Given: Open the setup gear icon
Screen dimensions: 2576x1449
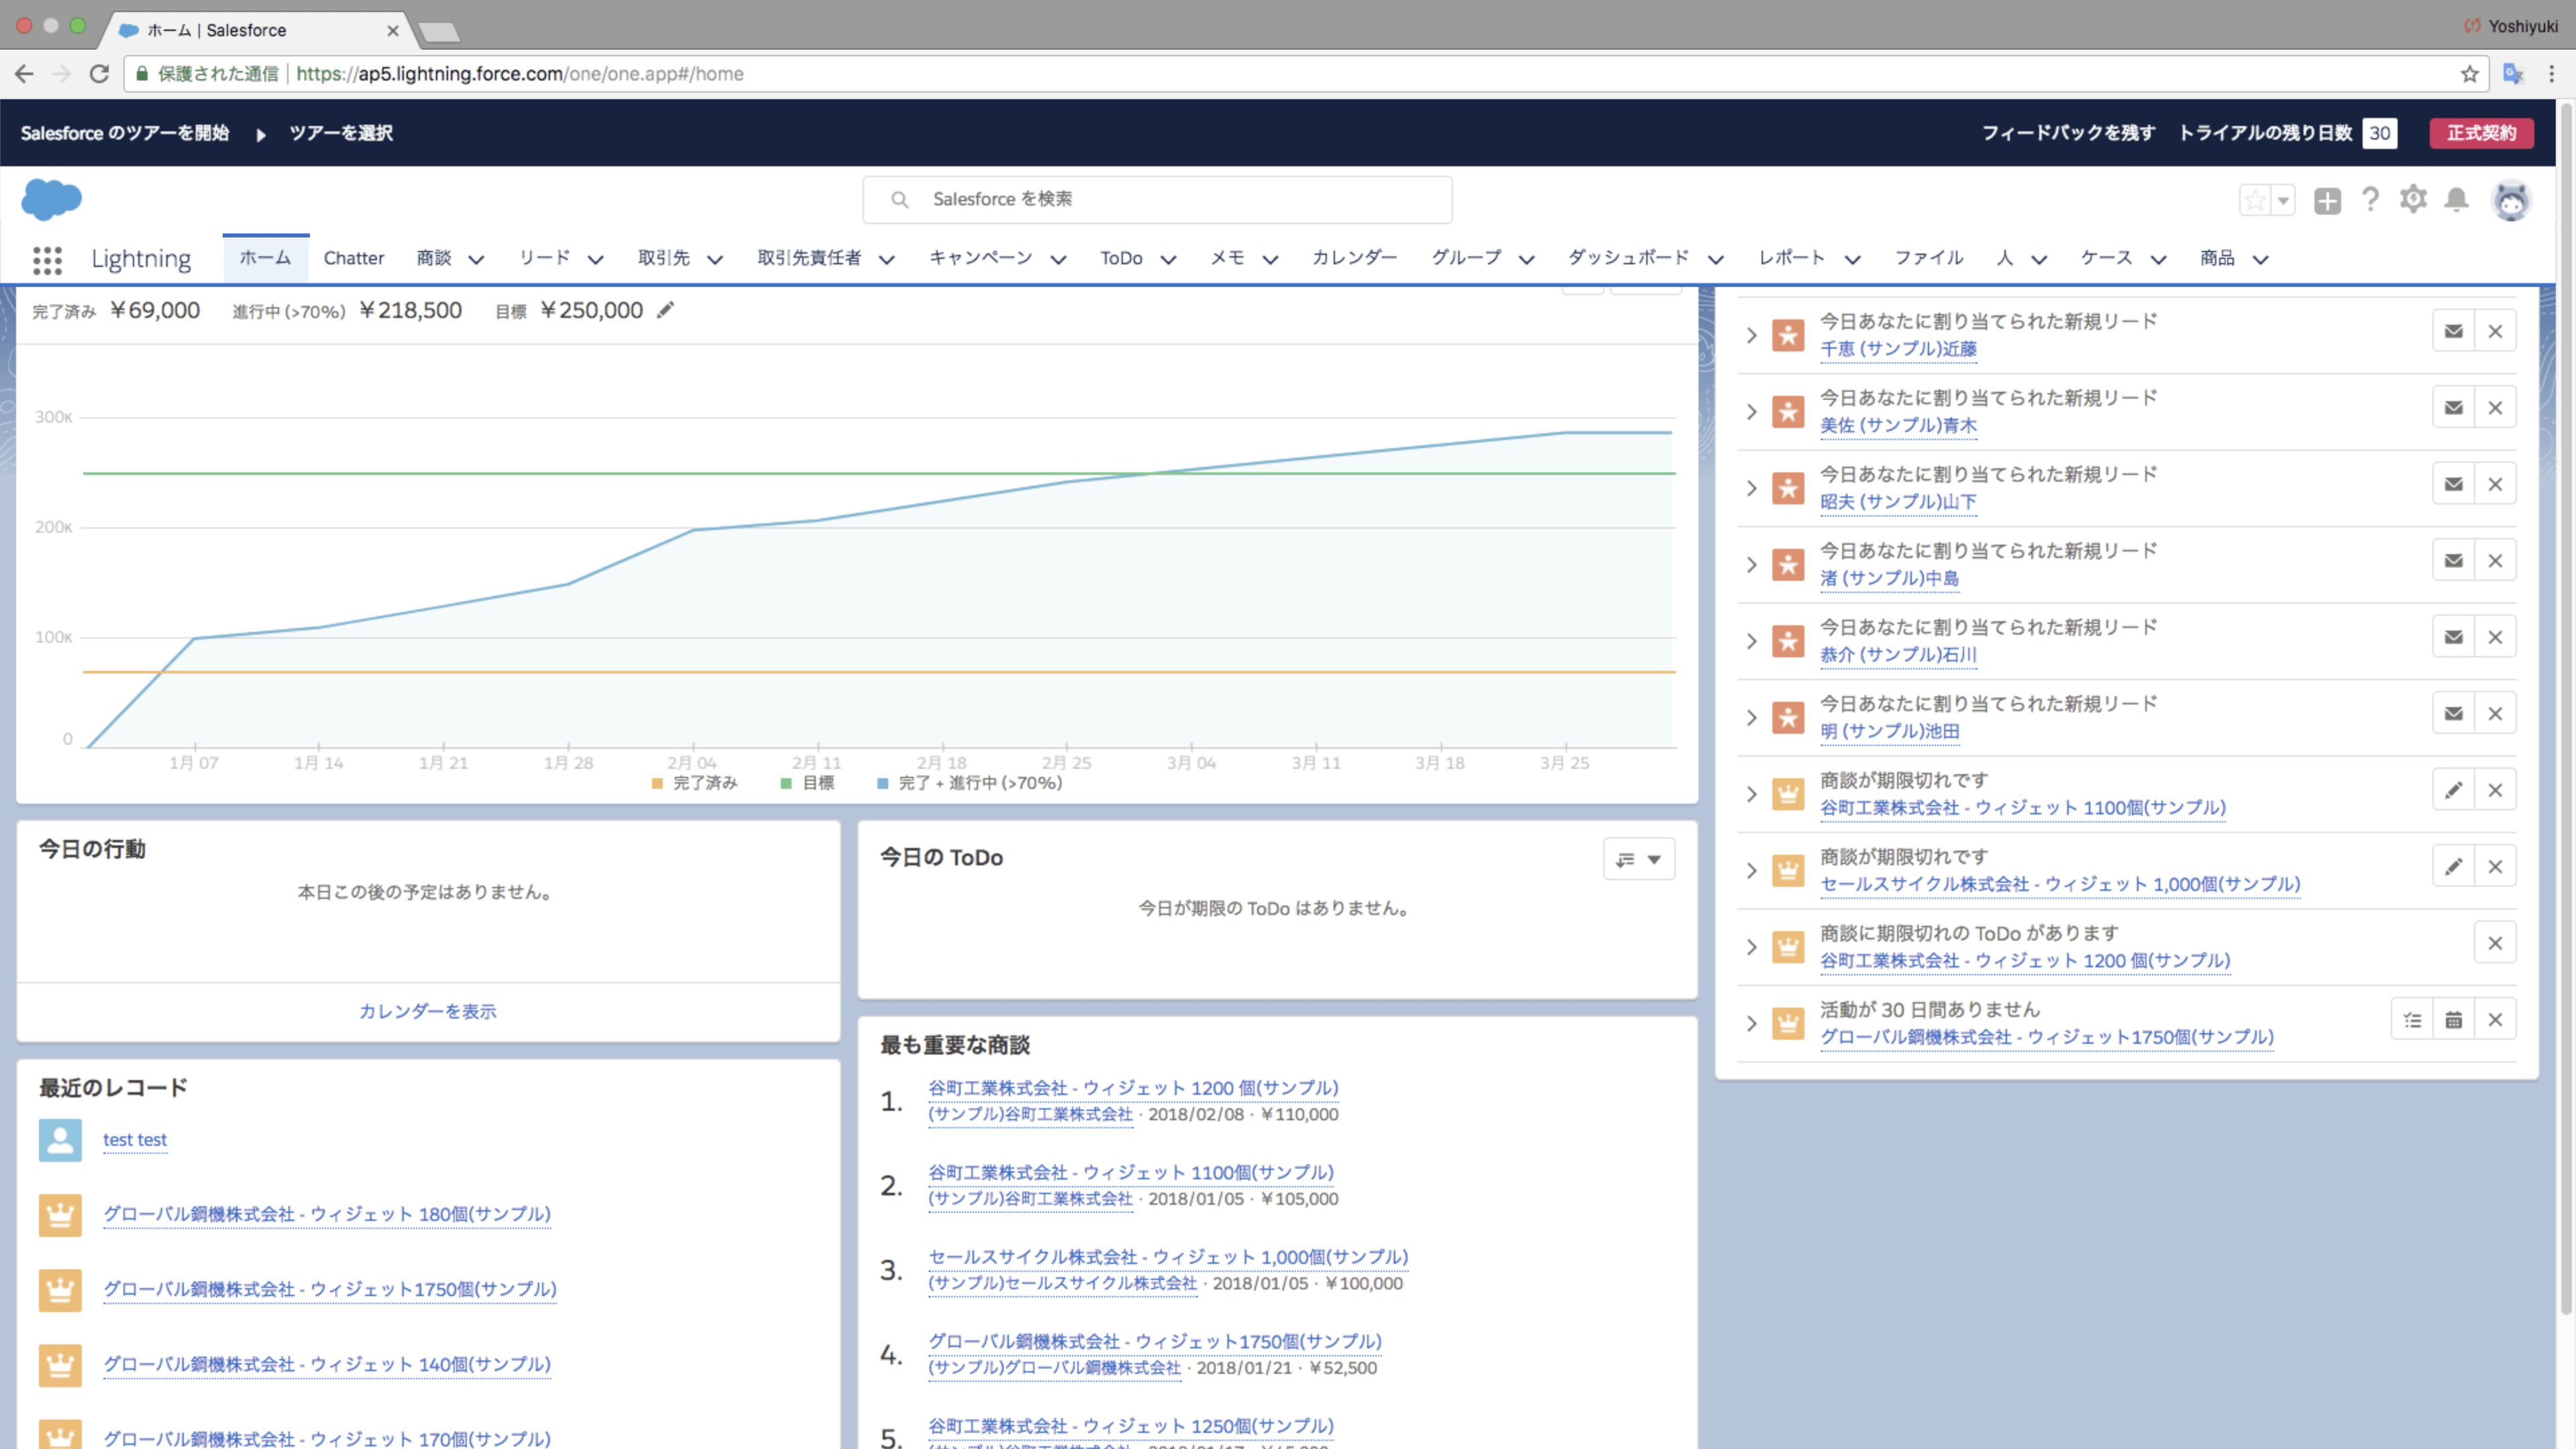Looking at the screenshot, I should tap(2413, 199).
